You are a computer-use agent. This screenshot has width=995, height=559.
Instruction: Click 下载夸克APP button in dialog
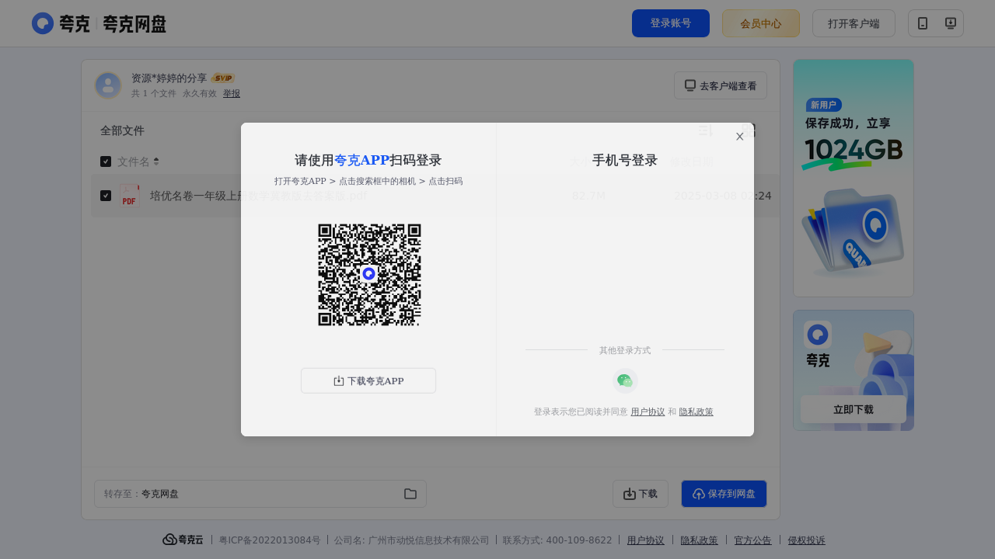coord(368,380)
